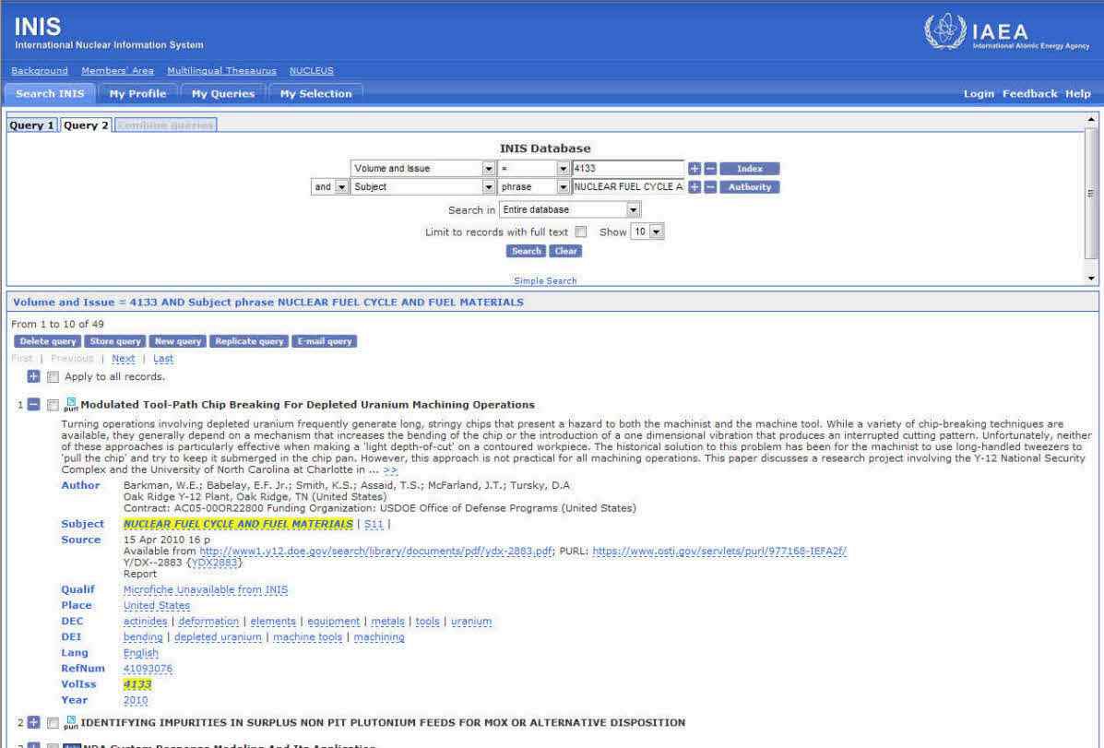Remove the Subject search row
This screenshot has height=748, width=1104.
click(x=709, y=187)
